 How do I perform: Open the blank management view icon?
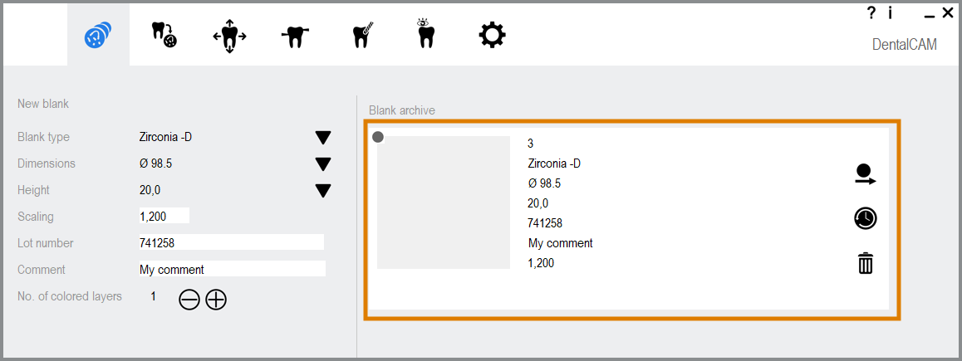click(x=98, y=36)
